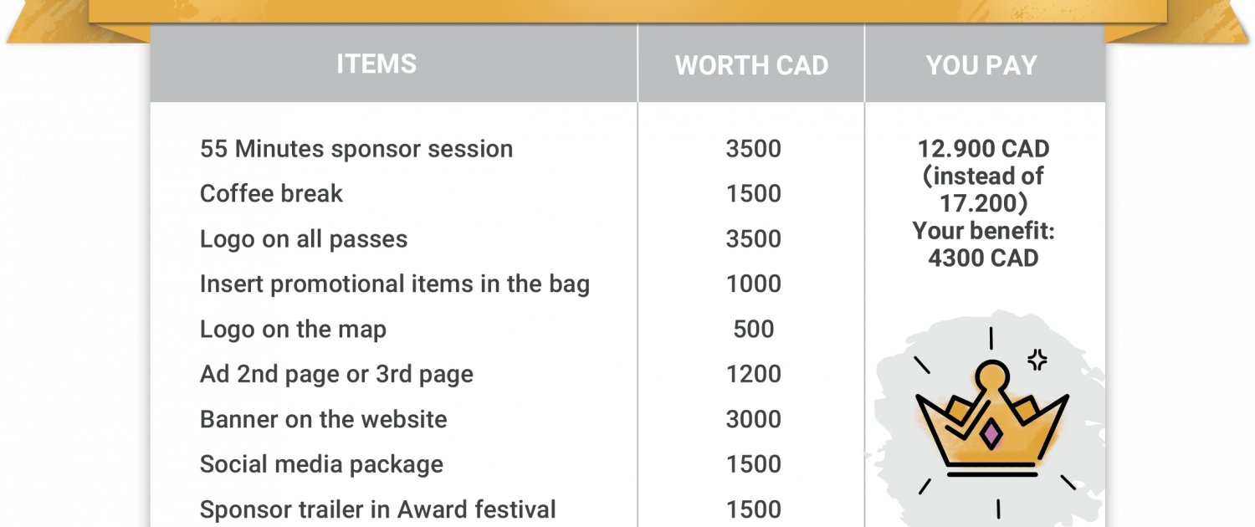
Task: Click Ad 2nd page or 3rd page
Action: tap(336, 375)
